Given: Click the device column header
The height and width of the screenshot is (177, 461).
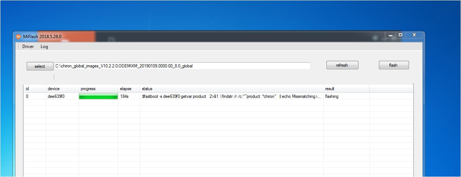Looking at the screenshot, I should 62,89.
